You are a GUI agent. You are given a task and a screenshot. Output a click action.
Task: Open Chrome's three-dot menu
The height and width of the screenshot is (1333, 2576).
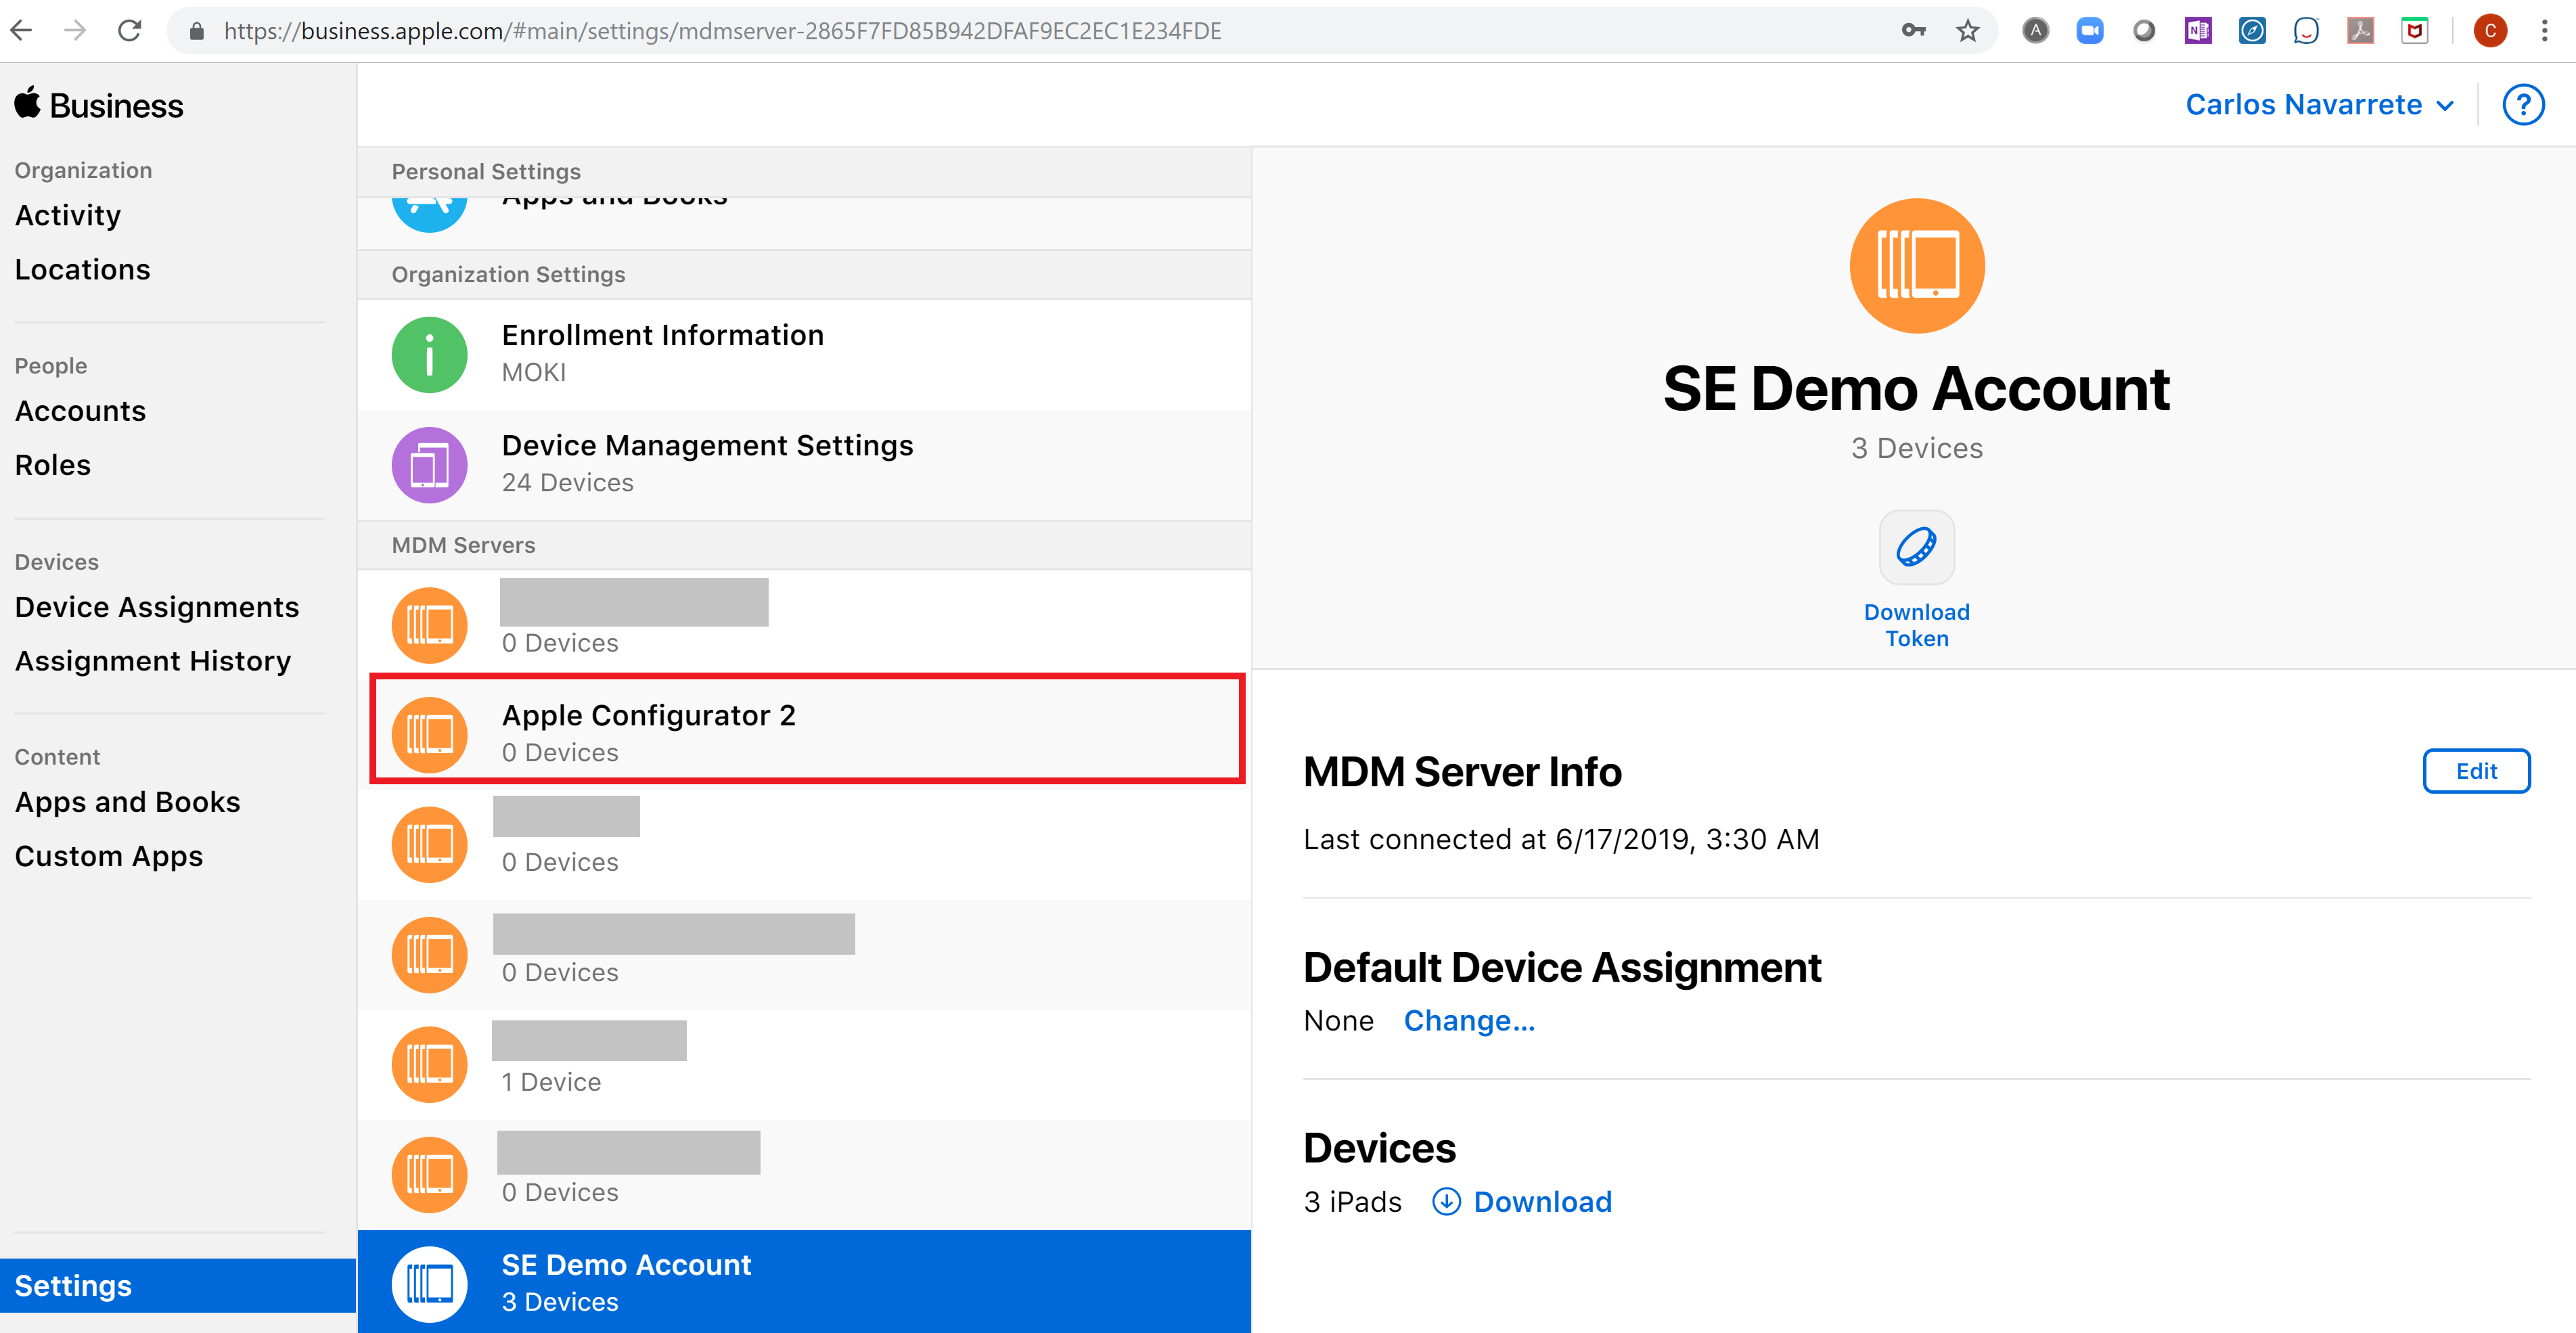2545,31
